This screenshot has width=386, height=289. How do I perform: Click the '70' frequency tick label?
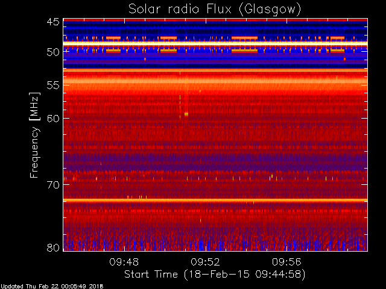pyautogui.click(x=53, y=185)
